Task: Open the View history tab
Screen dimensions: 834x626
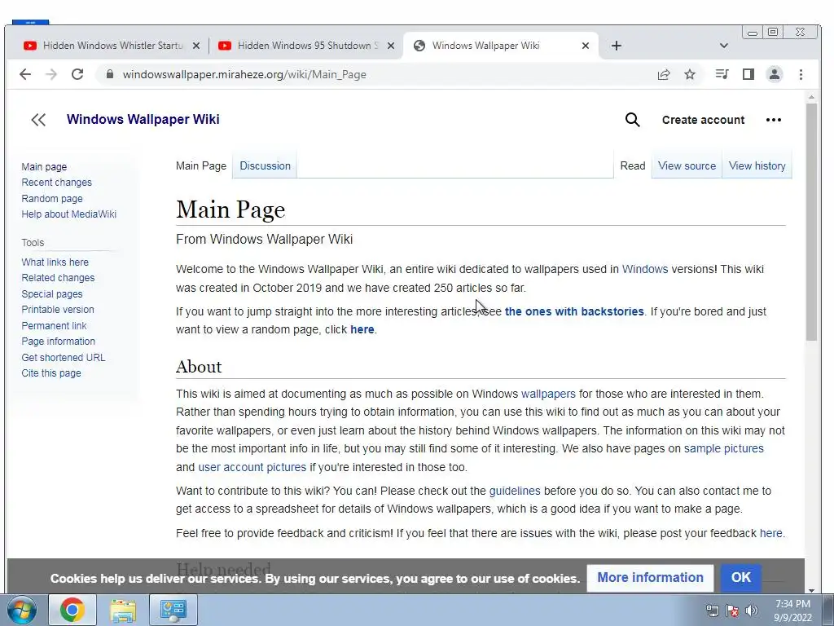Action: tap(757, 165)
